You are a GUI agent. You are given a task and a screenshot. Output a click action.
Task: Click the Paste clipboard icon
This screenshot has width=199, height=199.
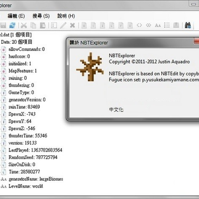(x=43, y=25)
